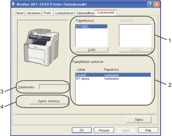Image resolution: width=172 pixels, height=136 pixels.
Task: Click the Oletus button
Action: (x=139, y=120)
